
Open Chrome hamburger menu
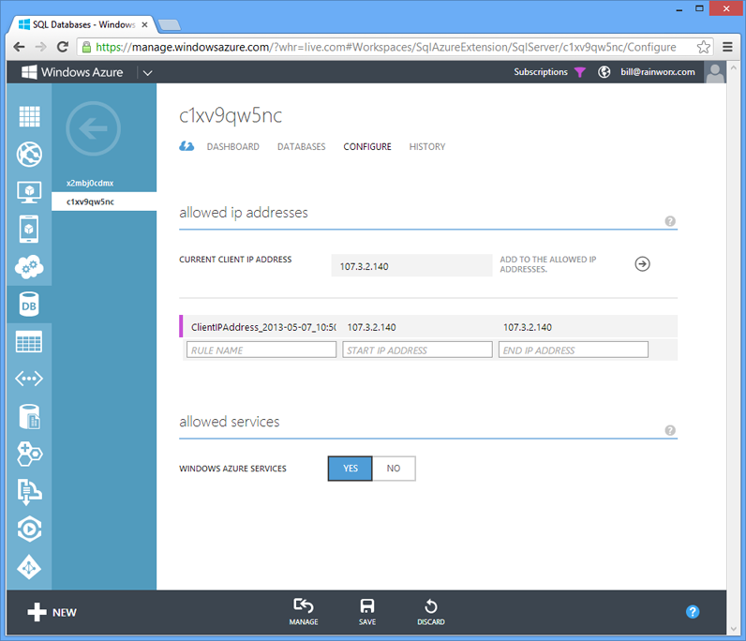click(727, 47)
